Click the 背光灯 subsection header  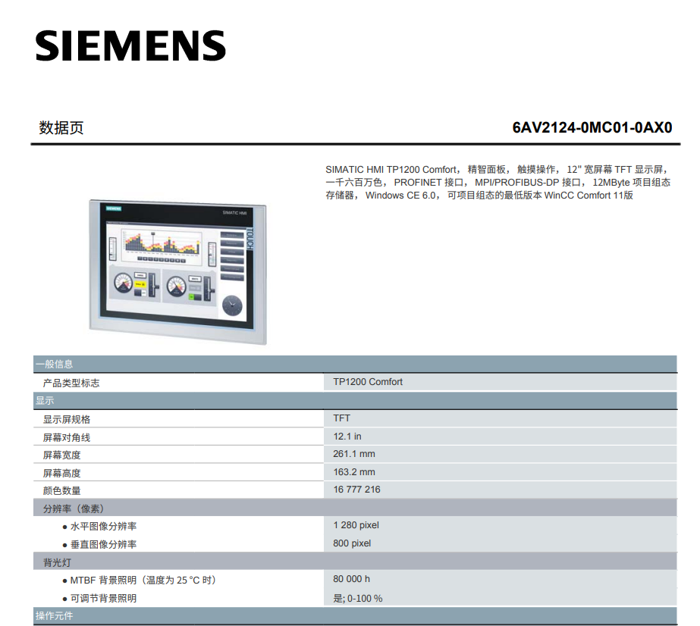[x=58, y=562]
